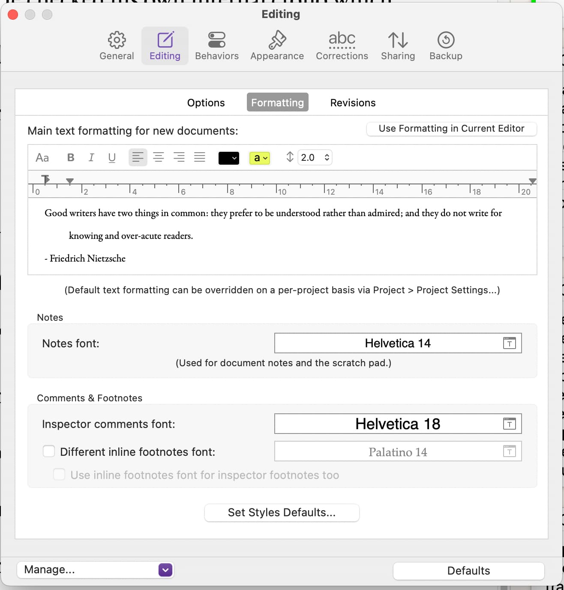This screenshot has width=564, height=590.
Task: Click font picker icon in Palatino 14 field
Action: click(509, 451)
